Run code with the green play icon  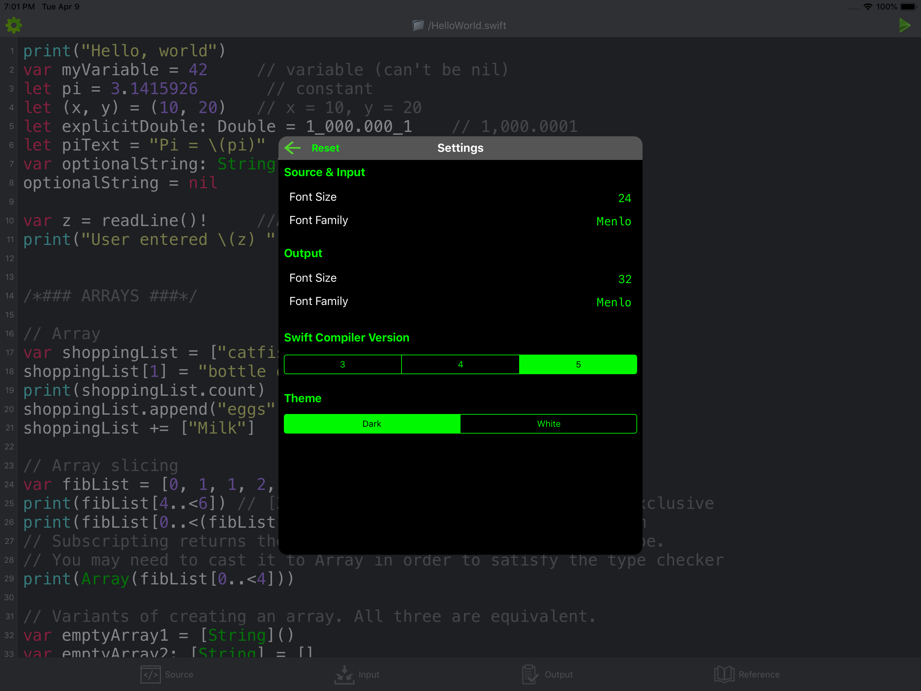click(904, 25)
